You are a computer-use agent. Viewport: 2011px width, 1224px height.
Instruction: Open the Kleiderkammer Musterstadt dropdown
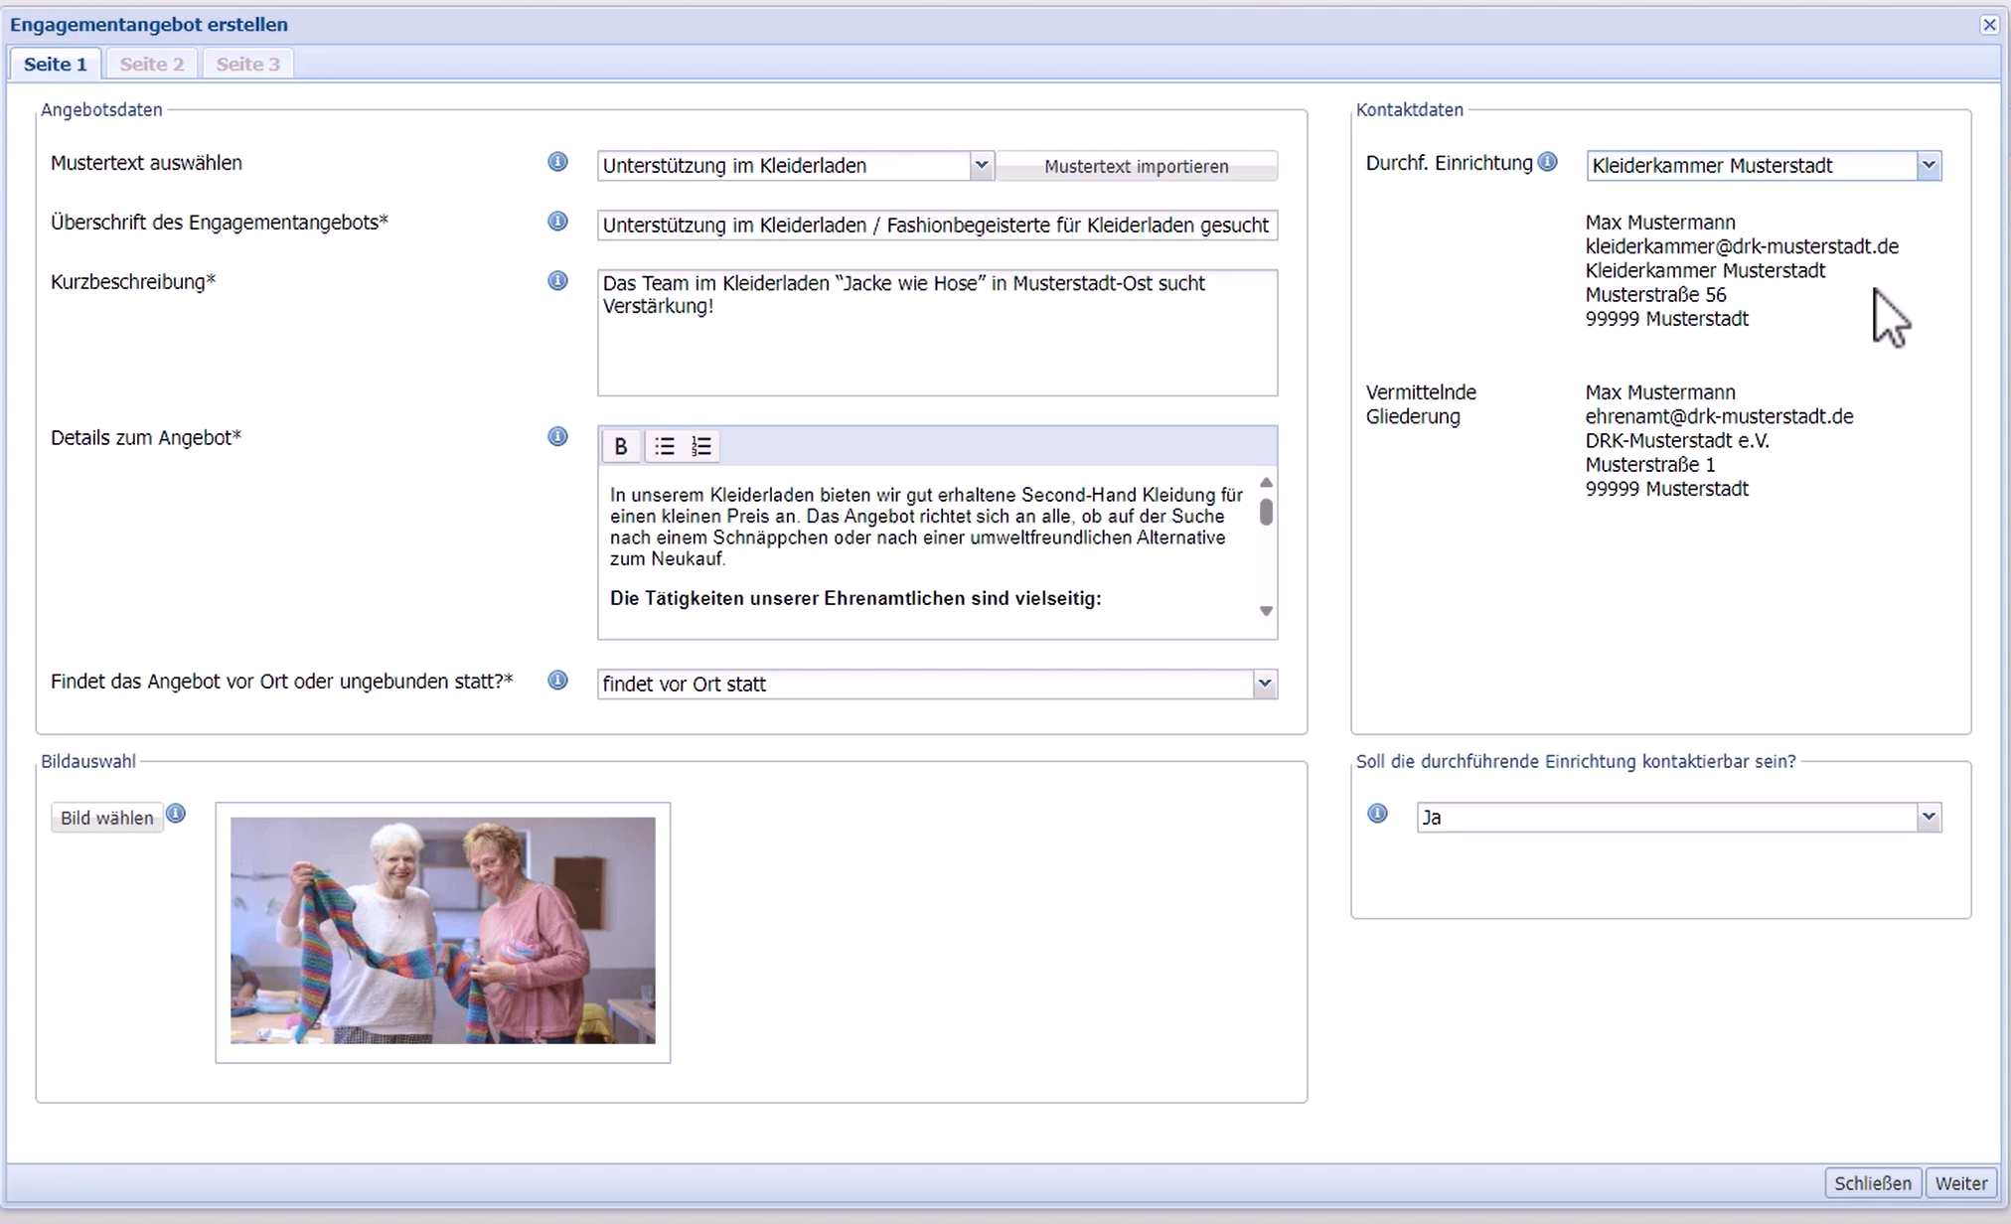tap(1928, 166)
